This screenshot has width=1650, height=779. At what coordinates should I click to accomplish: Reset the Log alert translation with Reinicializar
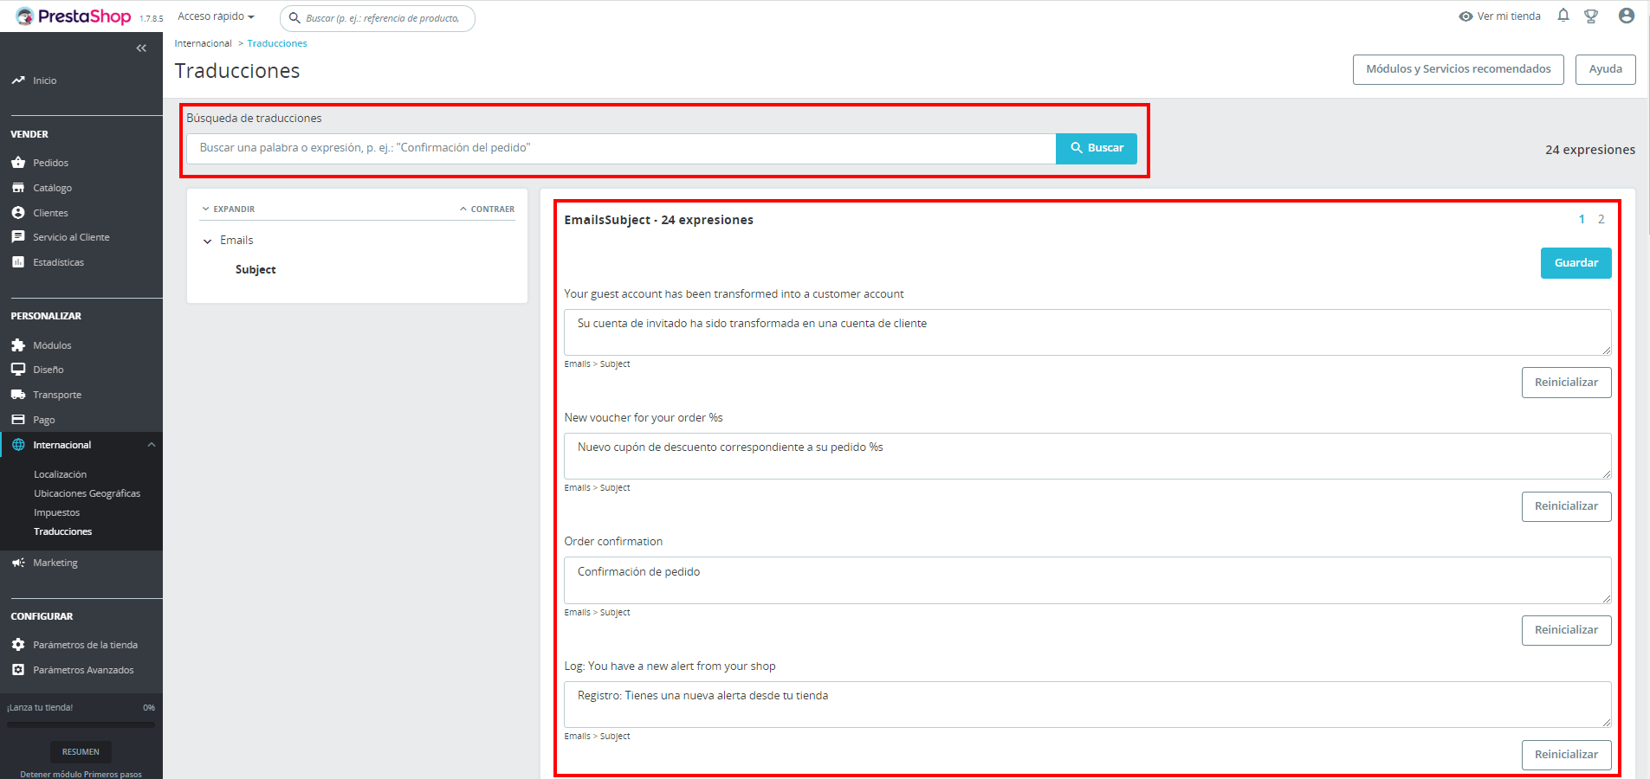(x=1567, y=755)
